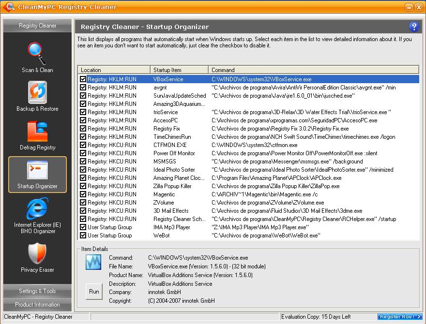Sort list by Location column header

point(114,70)
